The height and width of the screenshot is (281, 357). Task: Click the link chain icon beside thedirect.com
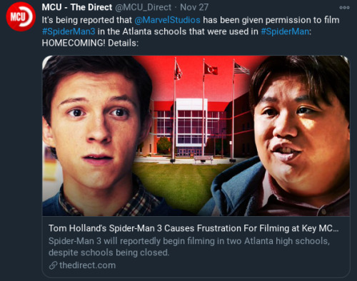(x=54, y=265)
